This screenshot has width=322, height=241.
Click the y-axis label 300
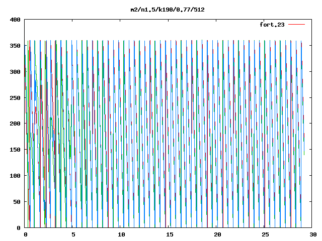tap(15, 72)
